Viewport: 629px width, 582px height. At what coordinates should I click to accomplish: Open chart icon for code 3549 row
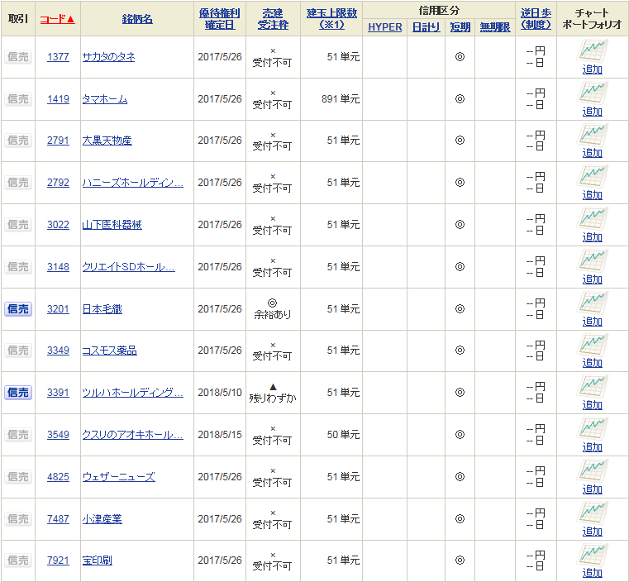tap(593, 429)
